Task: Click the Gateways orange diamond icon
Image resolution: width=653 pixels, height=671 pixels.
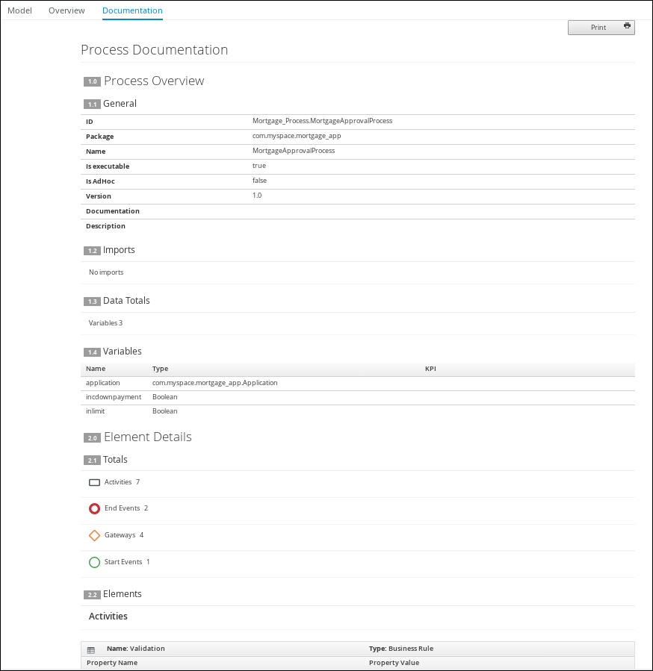Action: tap(94, 535)
